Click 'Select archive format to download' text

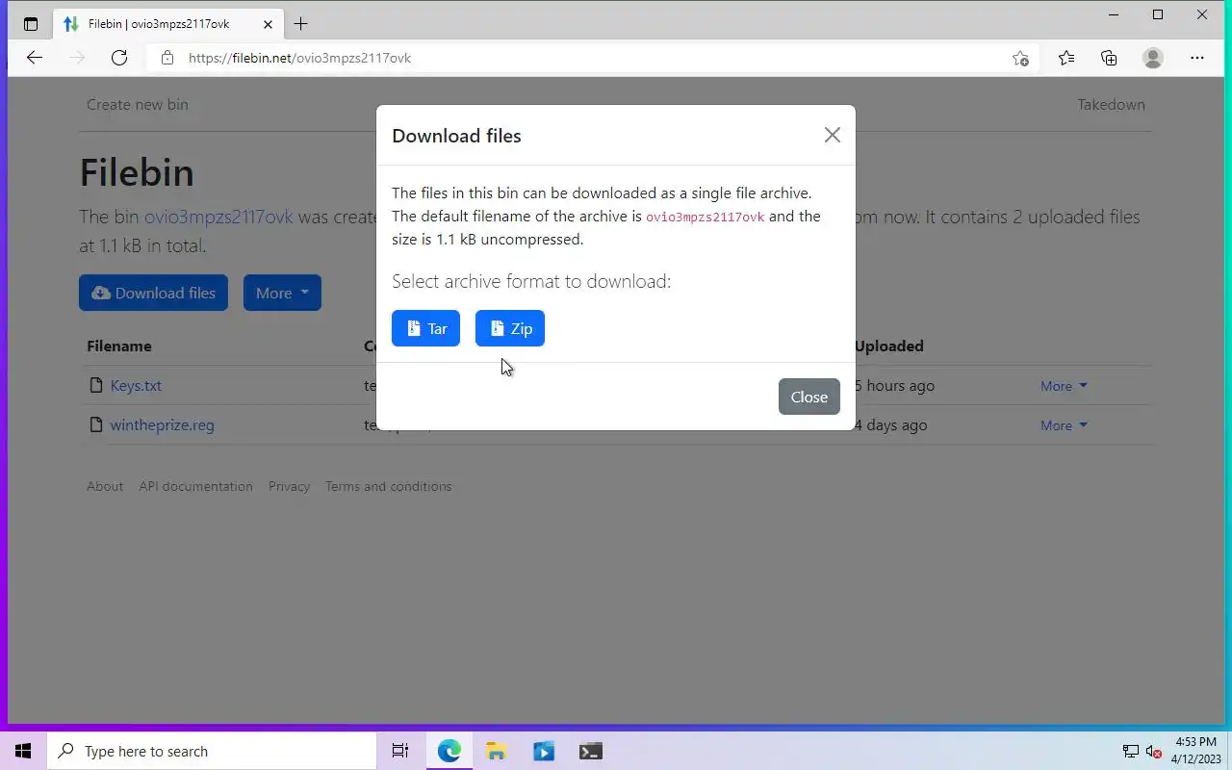531,281
